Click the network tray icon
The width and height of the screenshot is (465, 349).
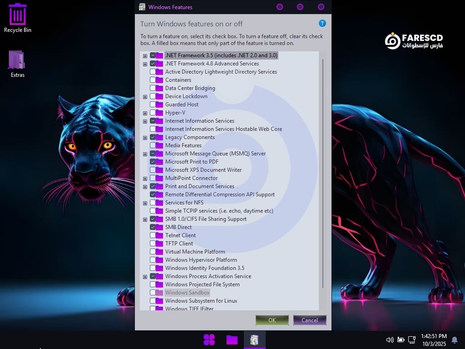412,339
